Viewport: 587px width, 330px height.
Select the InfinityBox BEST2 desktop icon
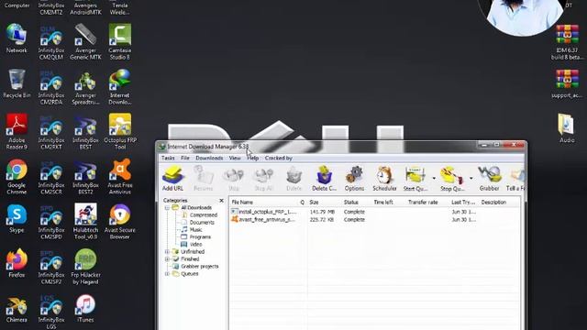pos(85,177)
